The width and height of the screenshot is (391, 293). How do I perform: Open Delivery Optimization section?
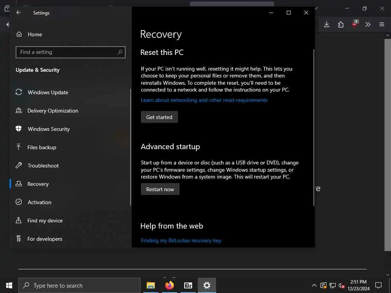click(x=53, y=111)
